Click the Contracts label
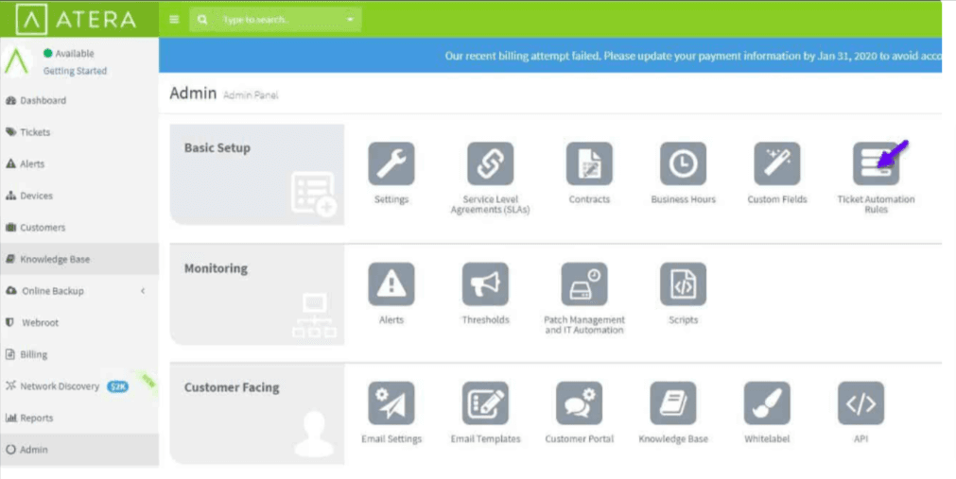 tap(589, 199)
